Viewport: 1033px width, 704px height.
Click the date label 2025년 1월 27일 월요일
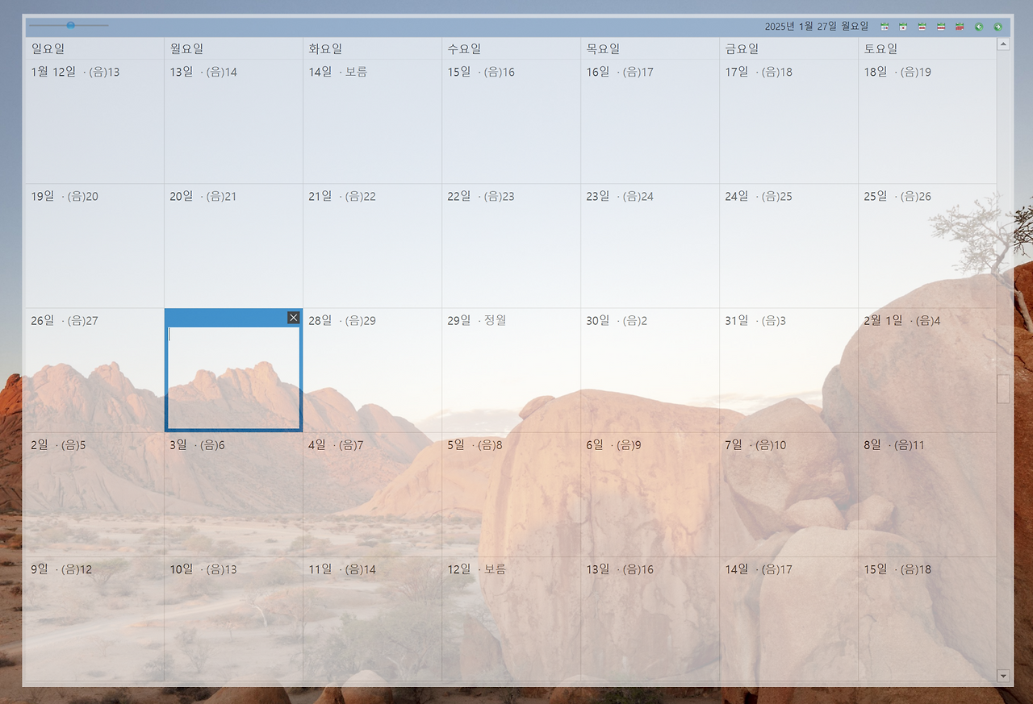pos(818,25)
